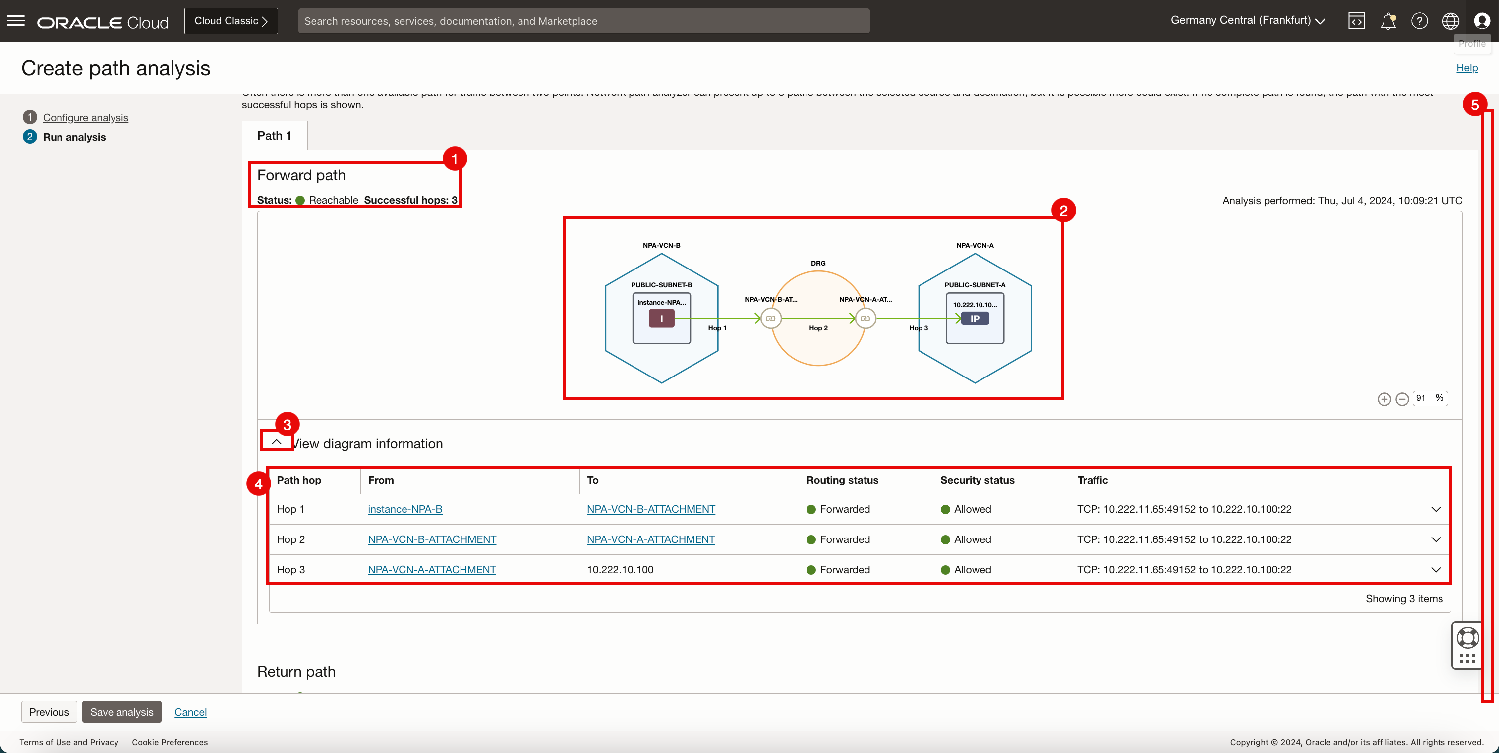
Task: Open the Profile avatar menu
Action: pos(1482,21)
